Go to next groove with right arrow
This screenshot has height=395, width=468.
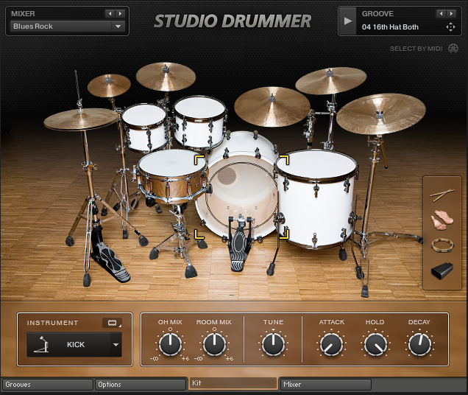[452, 13]
